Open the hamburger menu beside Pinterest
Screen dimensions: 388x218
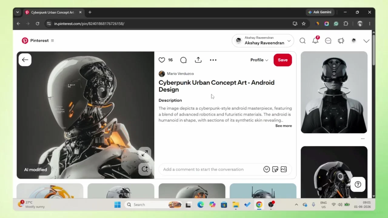[x=52, y=41]
